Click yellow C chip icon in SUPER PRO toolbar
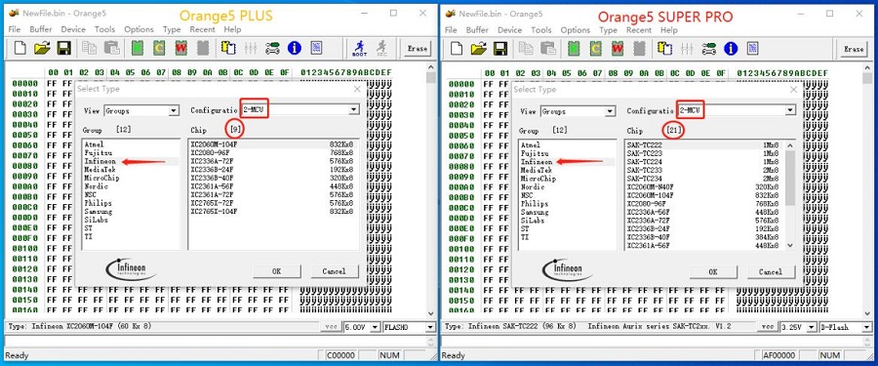The height and width of the screenshot is (366, 878). [x=595, y=48]
